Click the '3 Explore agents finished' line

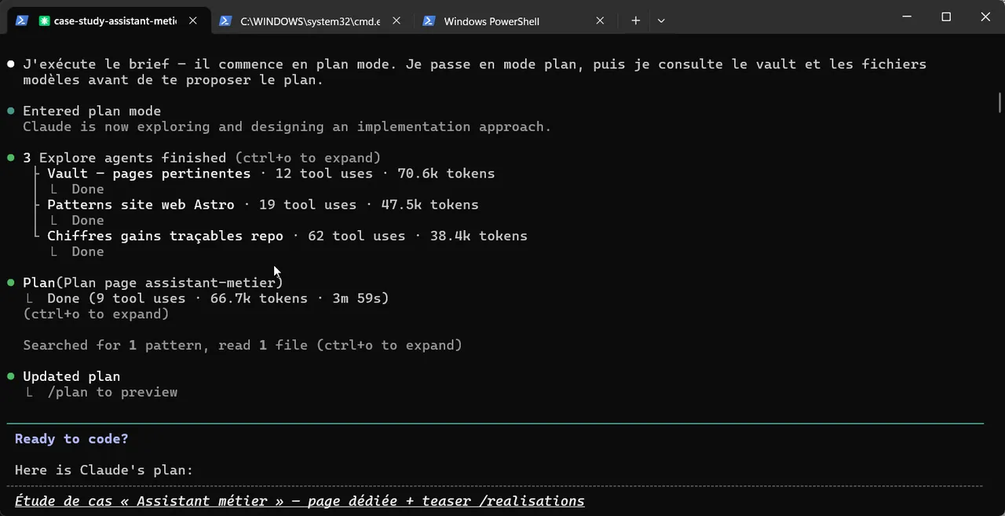202,158
